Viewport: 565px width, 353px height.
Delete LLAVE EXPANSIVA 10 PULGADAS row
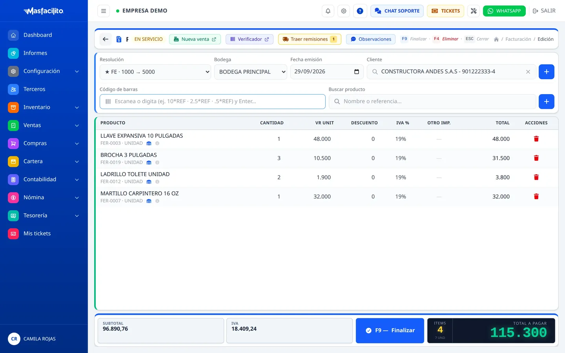point(536,139)
